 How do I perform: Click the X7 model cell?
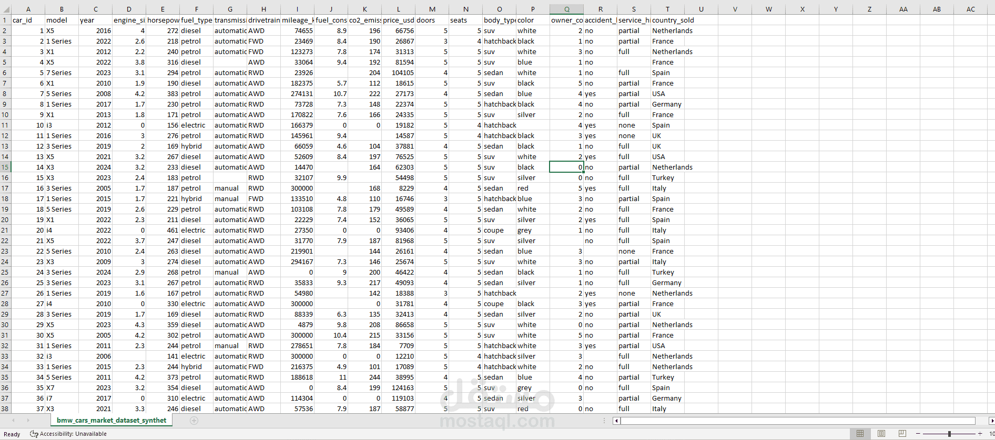(62, 387)
